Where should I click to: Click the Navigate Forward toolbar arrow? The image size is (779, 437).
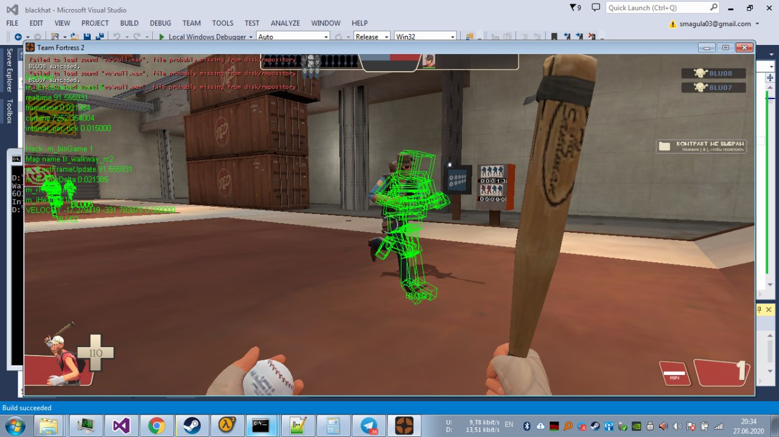(38, 37)
